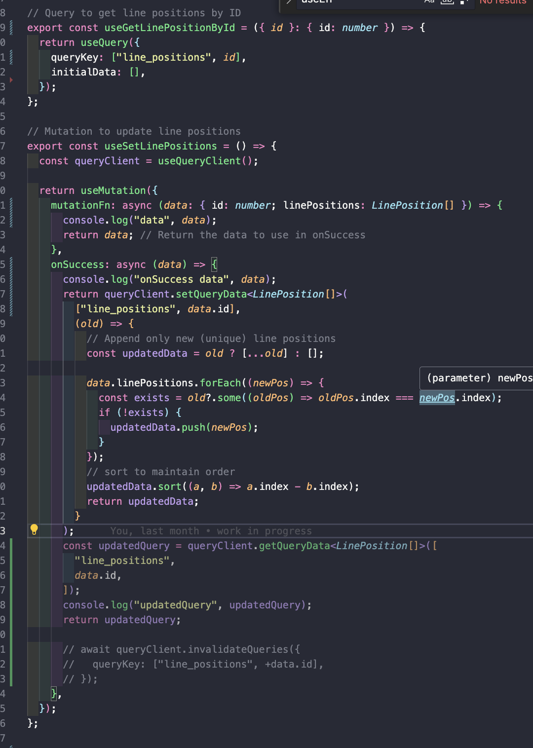Click the mutationFn property key

(x=80, y=205)
